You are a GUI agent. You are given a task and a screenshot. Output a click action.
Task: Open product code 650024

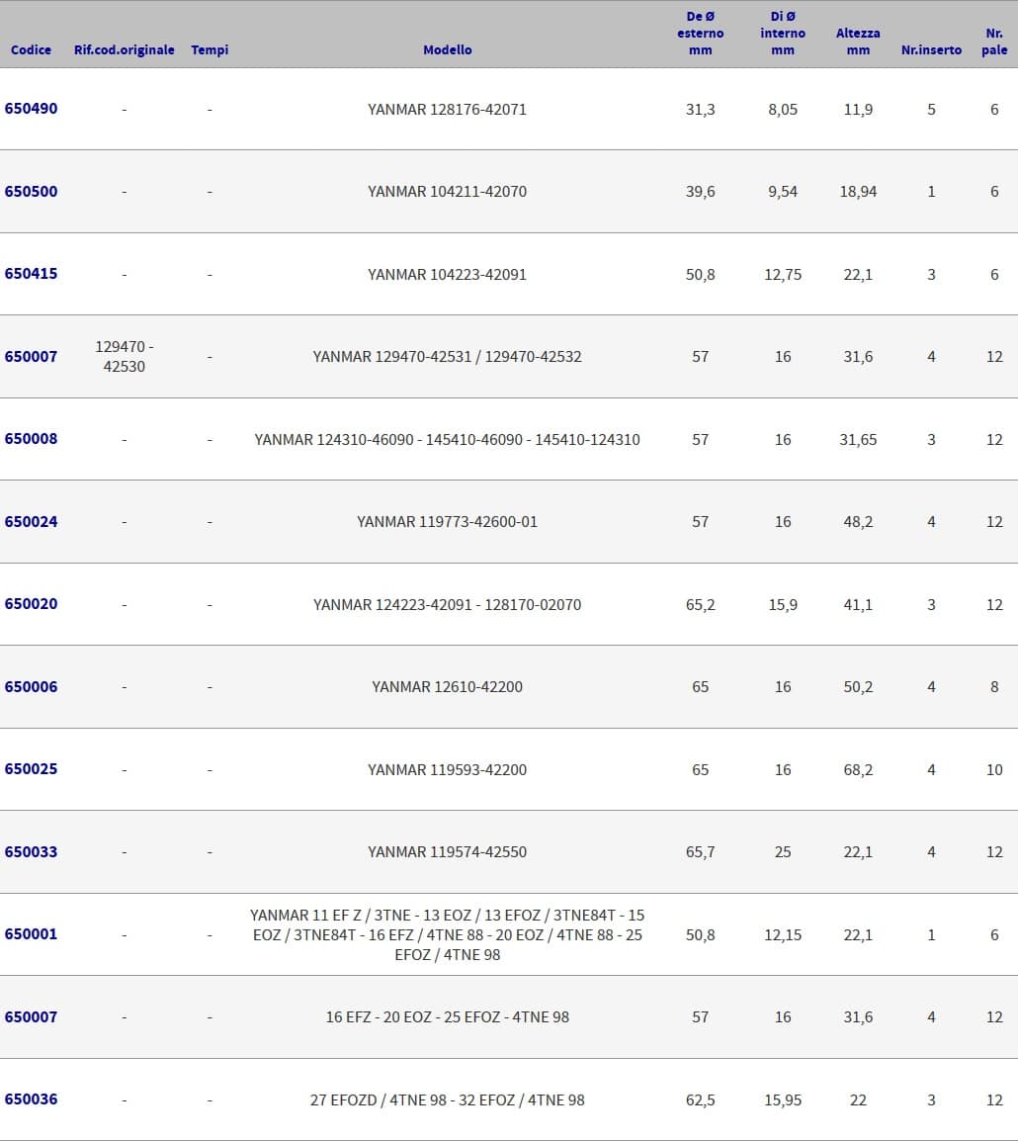tap(32, 522)
